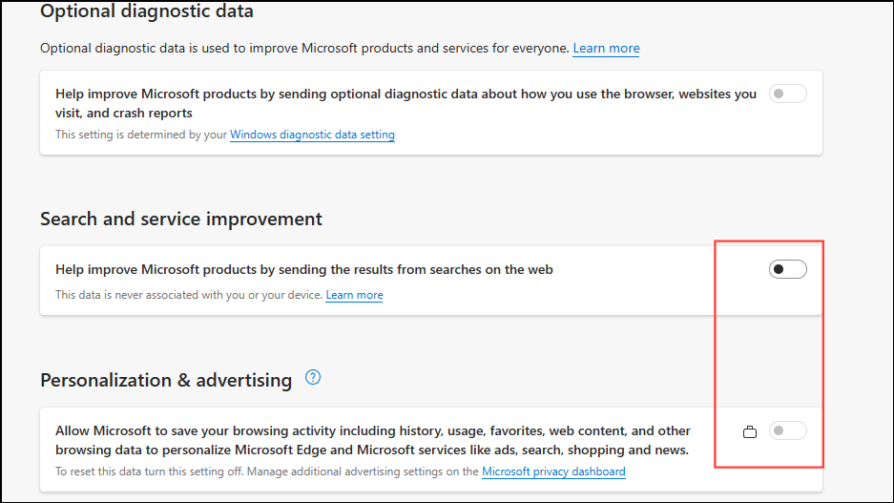Click the search results setting title text
The width and height of the screenshot is (894, 503).
click(304, 269)
